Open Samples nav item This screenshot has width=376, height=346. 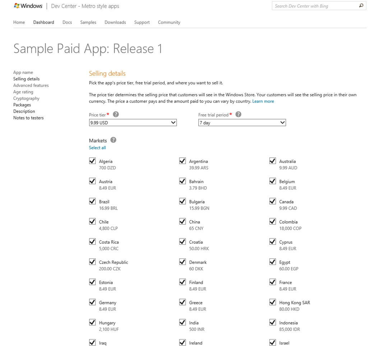(x=88, y=22)
